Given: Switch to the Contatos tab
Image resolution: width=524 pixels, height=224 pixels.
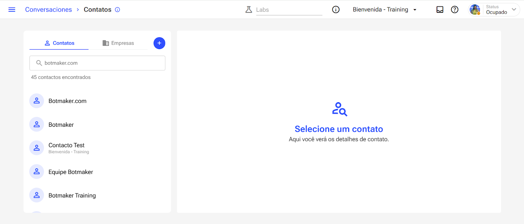Looking at the screenshot, I should coord(59,43).
